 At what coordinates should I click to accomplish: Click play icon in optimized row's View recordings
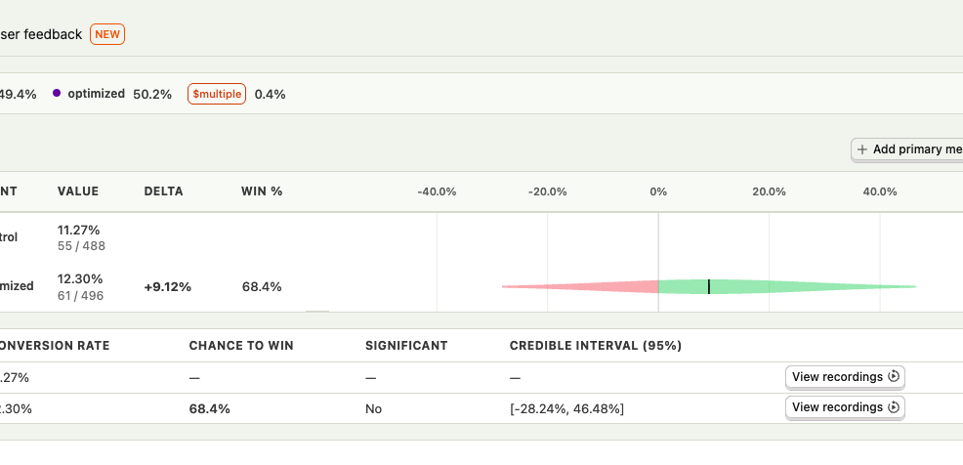coord(895,406)
